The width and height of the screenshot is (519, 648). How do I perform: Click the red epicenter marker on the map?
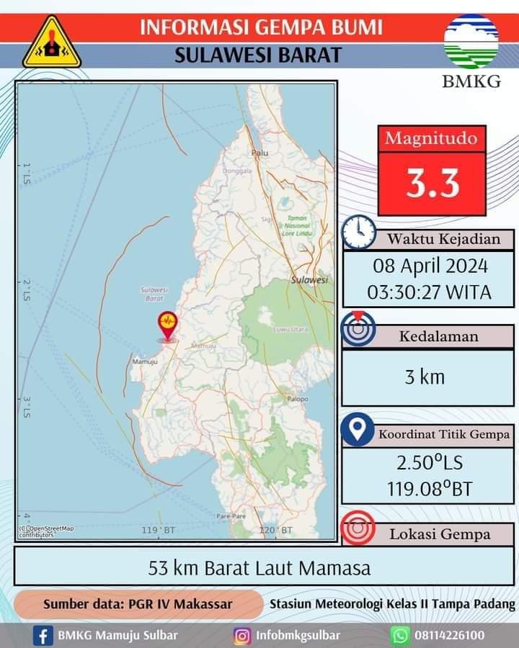click(x=168, y=327)
